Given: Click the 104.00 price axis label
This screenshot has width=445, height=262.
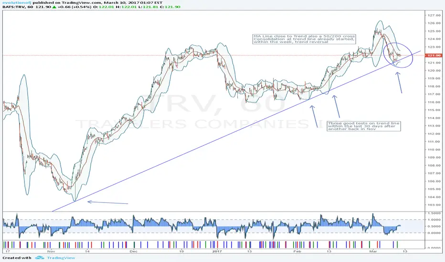Looking at the screenshot, I should click(x=434, y=197).
